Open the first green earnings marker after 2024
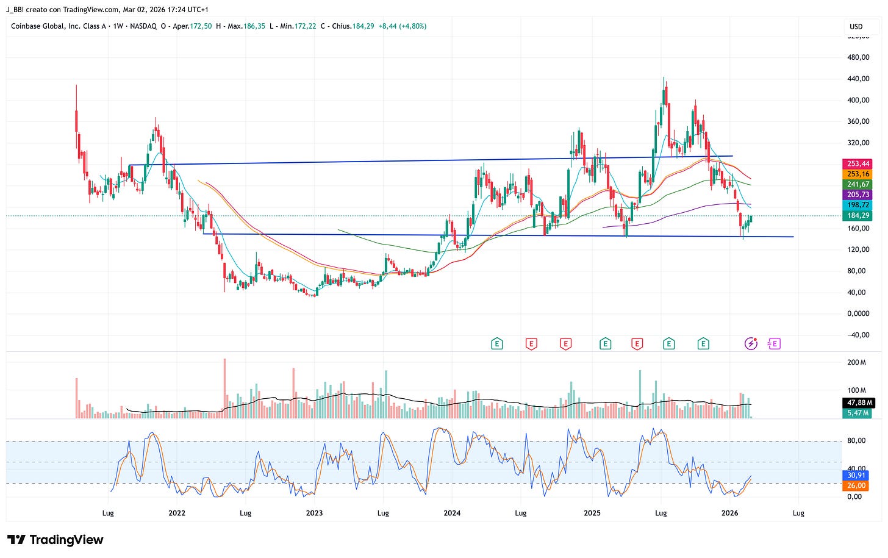 (x=497, y=344)
